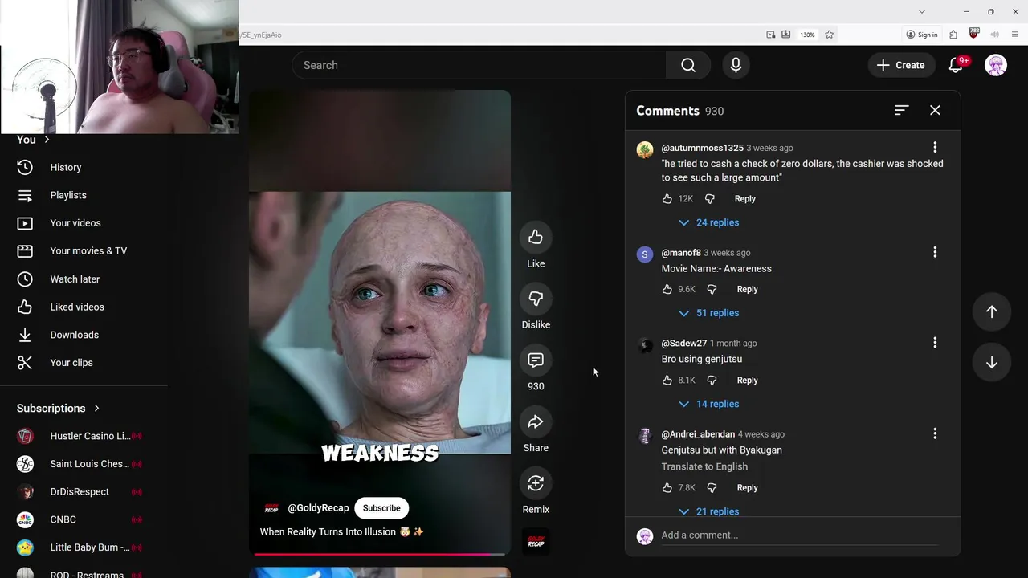Dislike the Sadew27 comment
This screenshot has width=1028, height=578.
point(712,380)
